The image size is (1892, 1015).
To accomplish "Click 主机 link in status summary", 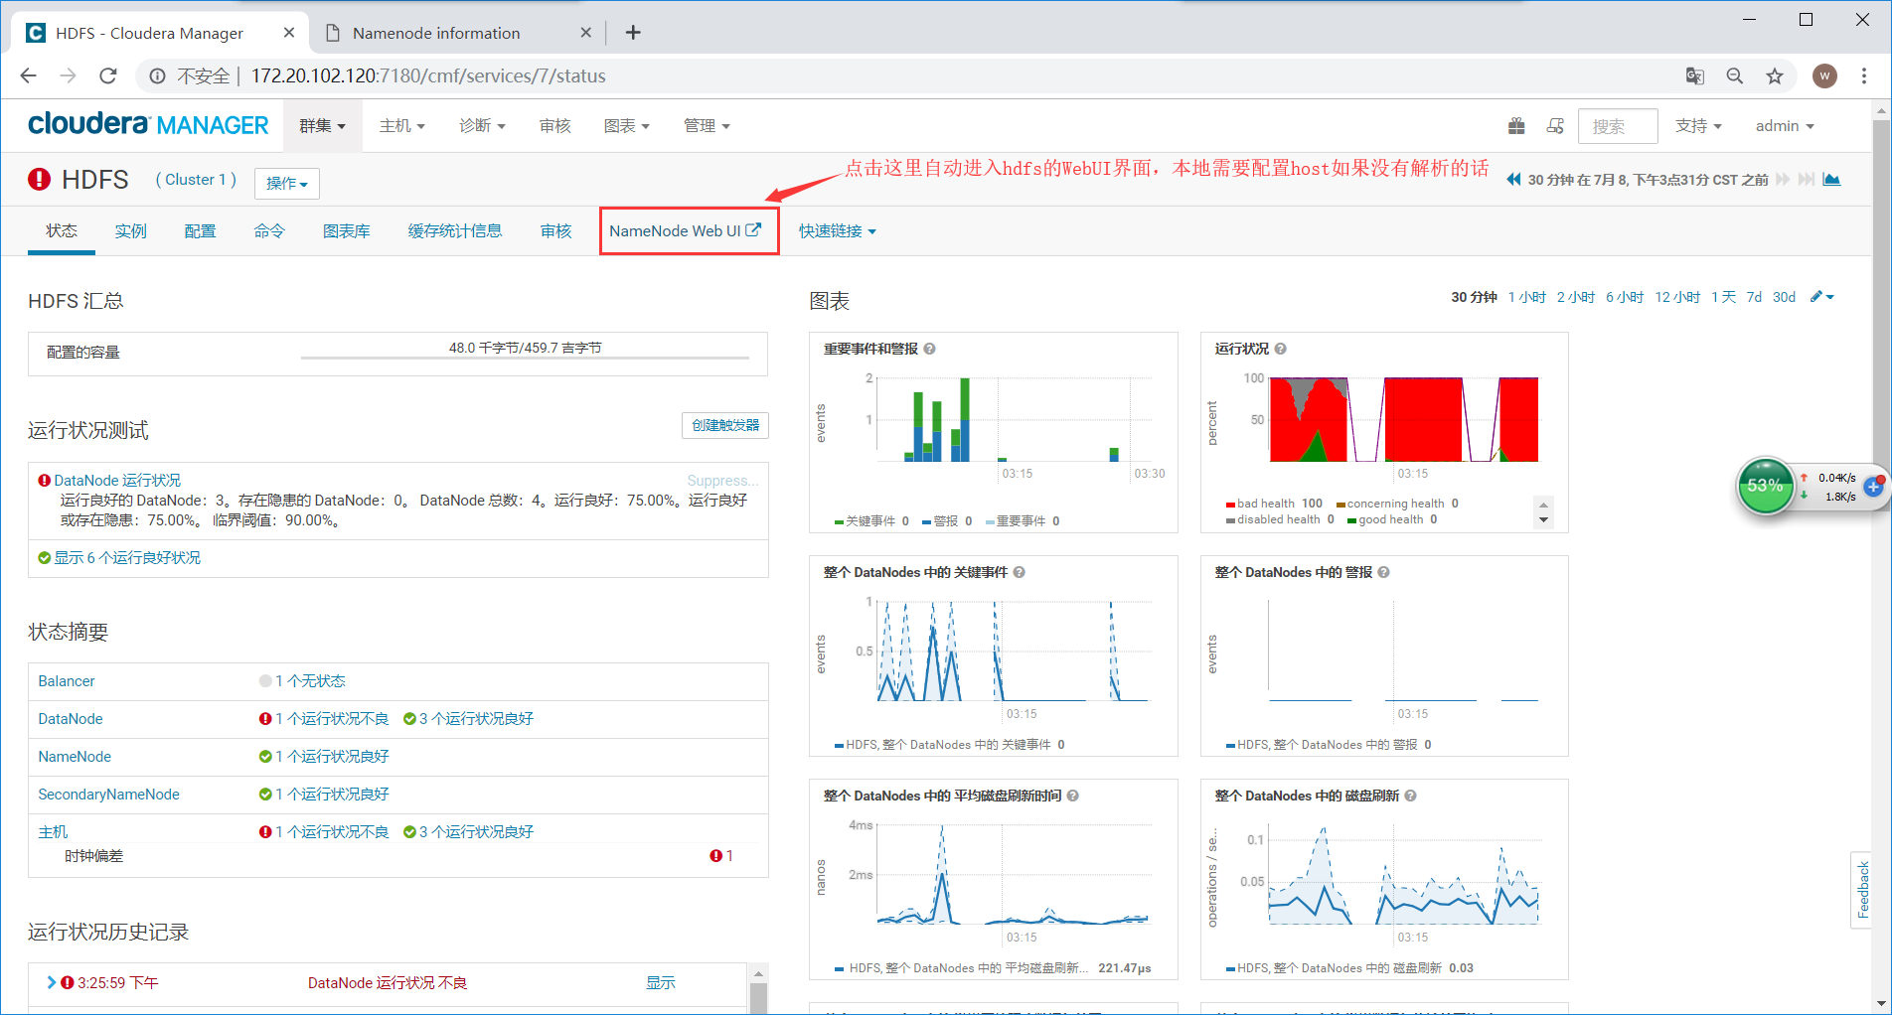I will [53, 832].
